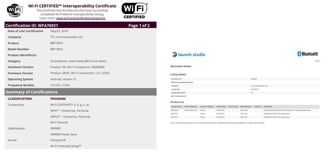The image size is (331, 153).
Task: Select the Certification ID: WFA76921 heading
Action: (x=32, y=25)
